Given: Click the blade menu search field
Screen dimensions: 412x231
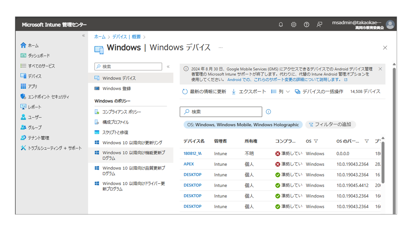Looking at the screenshot, I should [128, 66].
